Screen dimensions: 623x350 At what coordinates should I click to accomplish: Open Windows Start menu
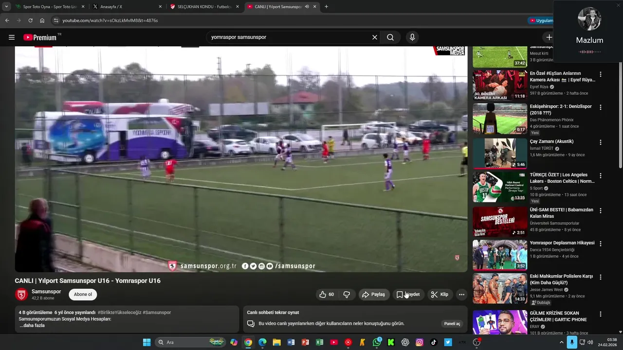[x=147, y=342]
